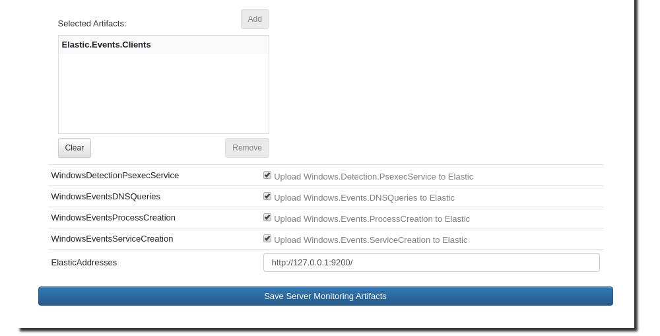Click the WindowsEventsProcessCreation parameter name
Screen dimensions: 660x336
pos(113,218)
